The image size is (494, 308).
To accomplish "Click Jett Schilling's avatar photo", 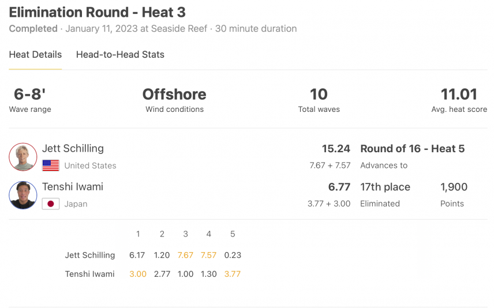I will [x=23, y=157].
